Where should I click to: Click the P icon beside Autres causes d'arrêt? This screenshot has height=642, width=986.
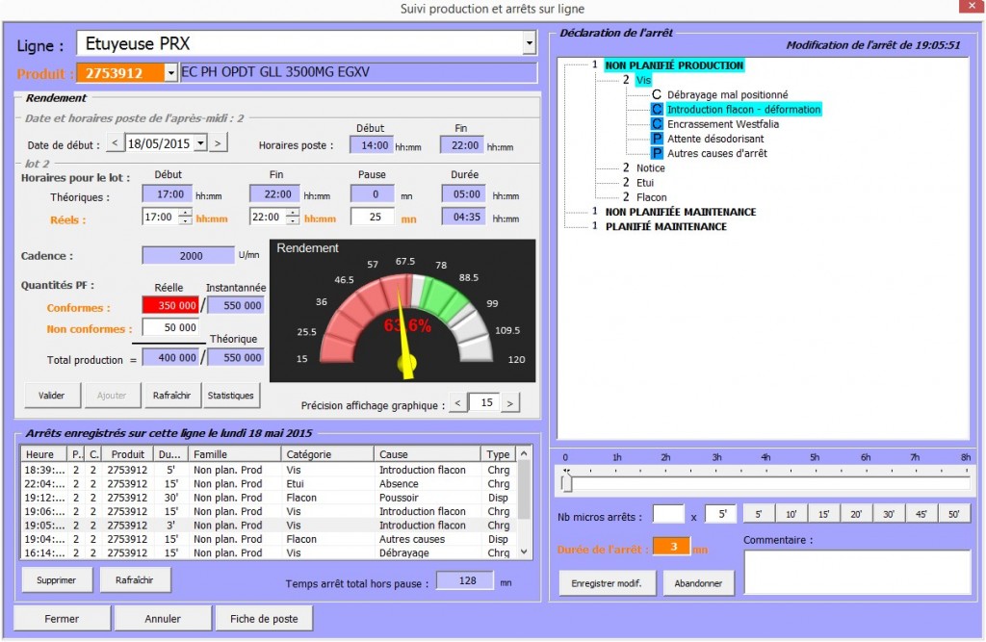click(657, 153)
